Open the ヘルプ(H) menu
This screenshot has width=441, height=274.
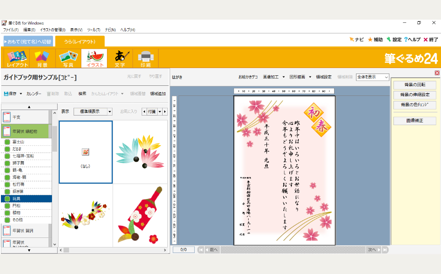[128, 30]
